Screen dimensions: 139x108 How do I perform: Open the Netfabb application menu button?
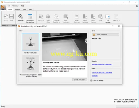[x=3, y=7]
